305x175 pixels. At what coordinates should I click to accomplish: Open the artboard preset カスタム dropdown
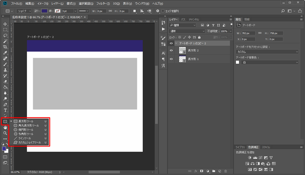(267, 52)
